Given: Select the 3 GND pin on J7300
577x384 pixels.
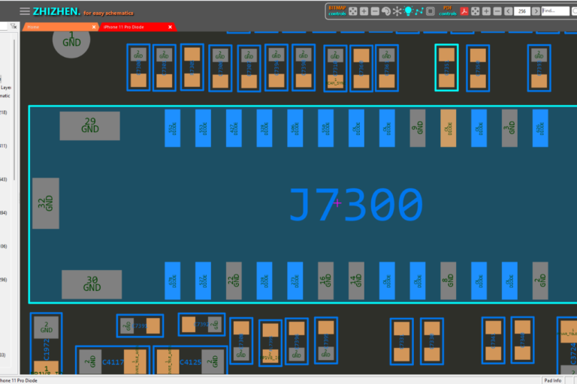Looking at the screenshot, I should pos(509,128).
